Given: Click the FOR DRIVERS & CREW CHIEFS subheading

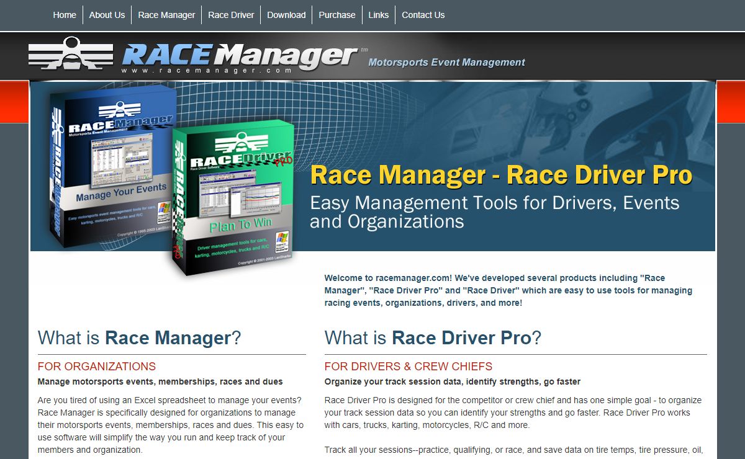Looking at the screenshot, I should click(x=408, y=367).
